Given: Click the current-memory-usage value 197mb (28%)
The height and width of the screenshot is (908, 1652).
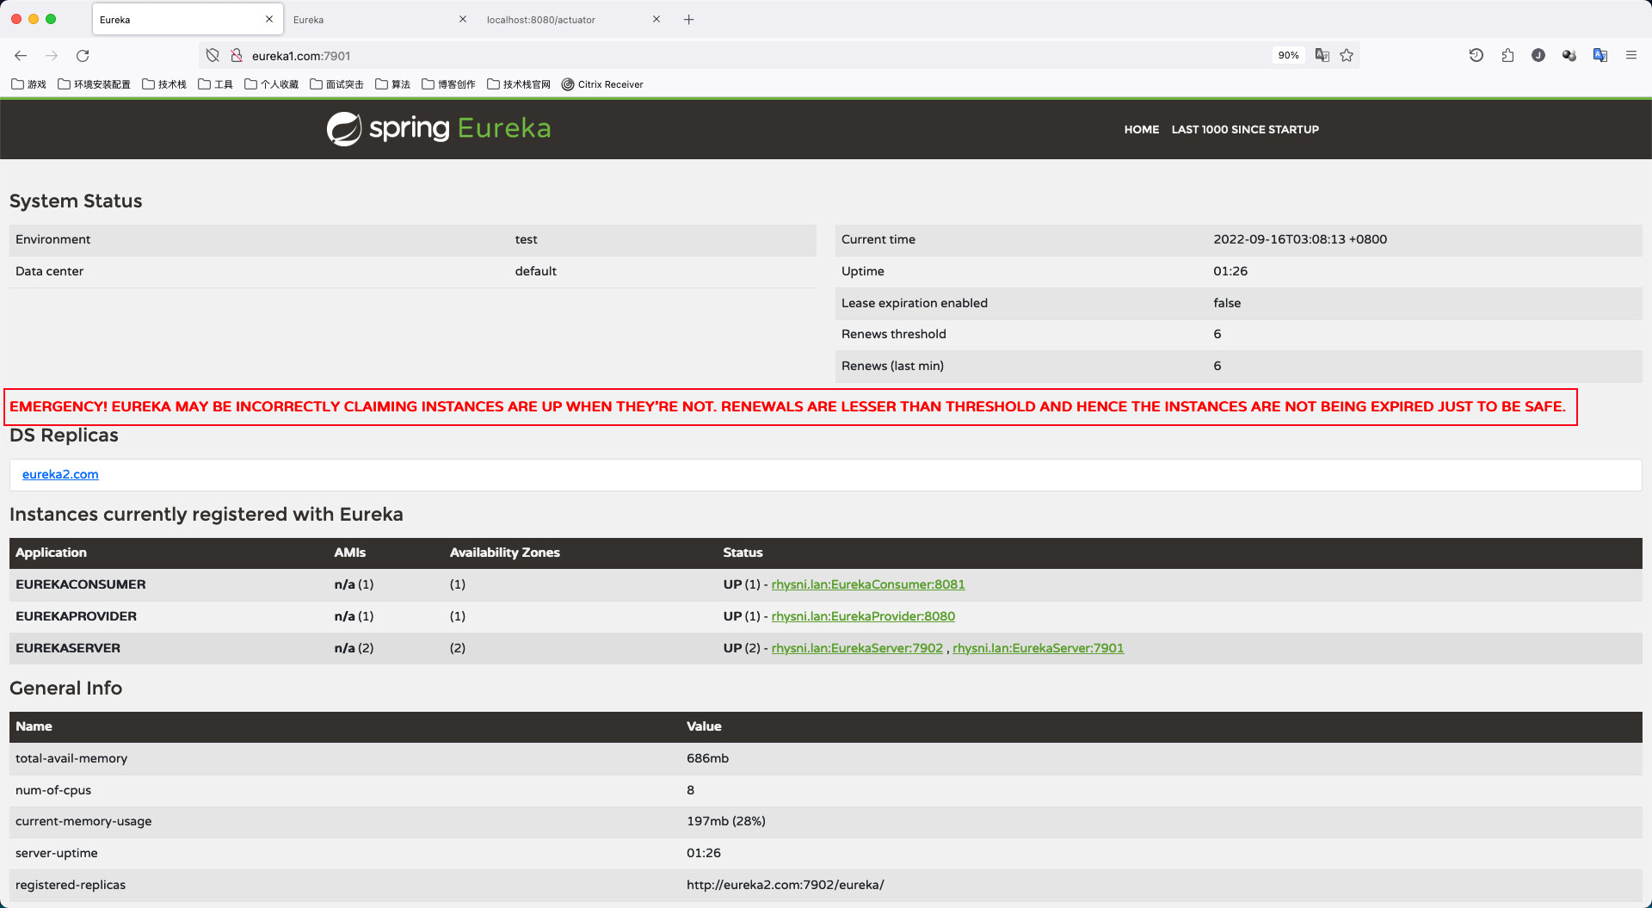Looking at the screenshot, I should pos(726,821).
